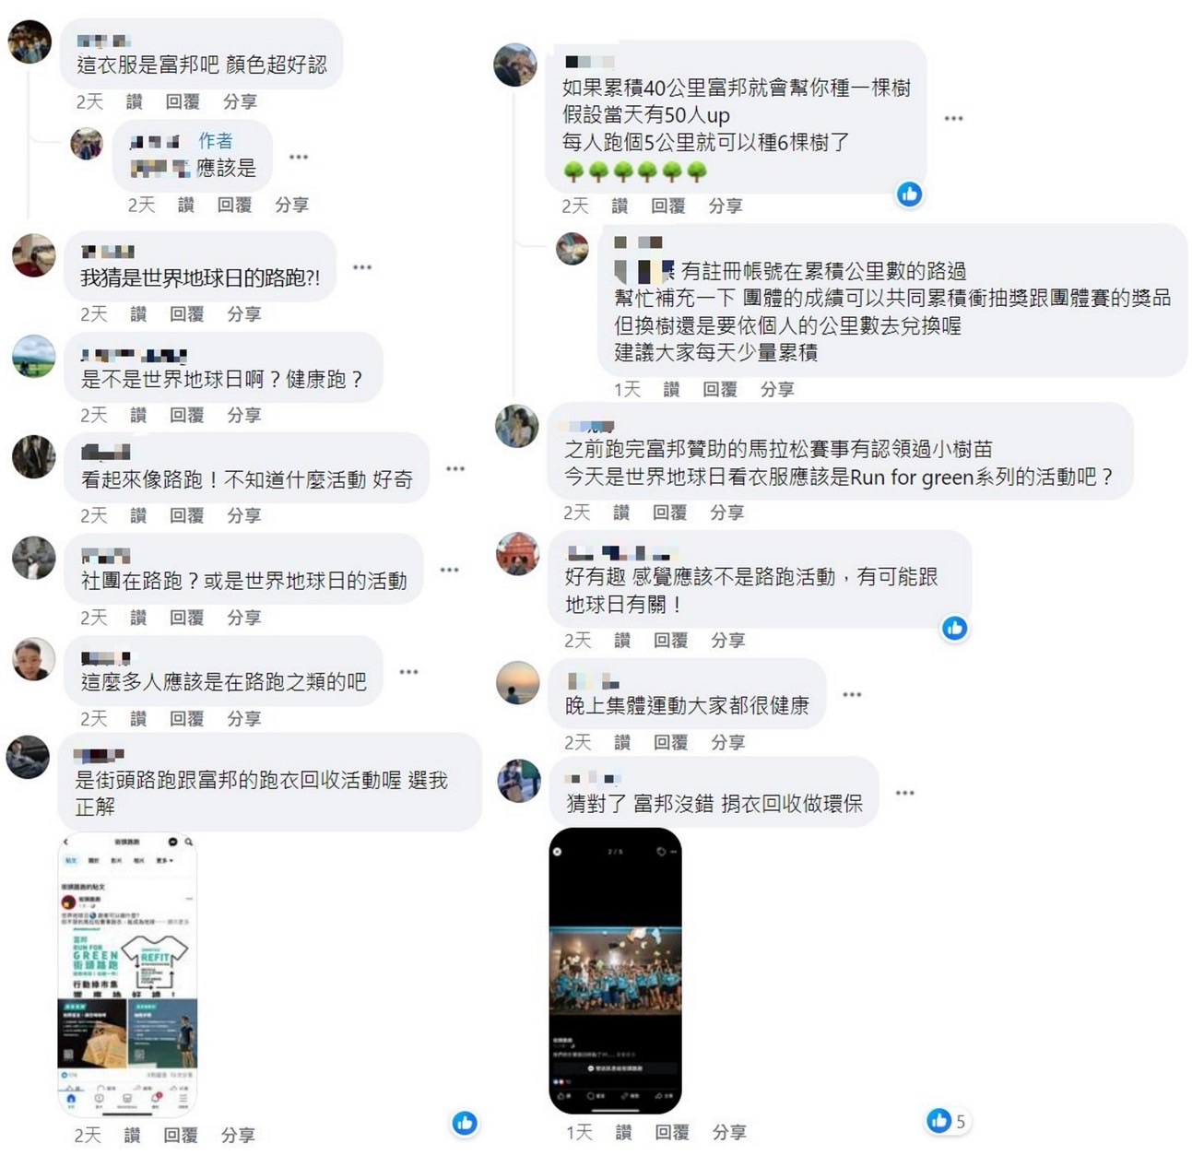Open options for the tree-planting 40公里 comment
This screenshot has height=1167, width=1192.
pyautogui.click(x=953, y=118)
